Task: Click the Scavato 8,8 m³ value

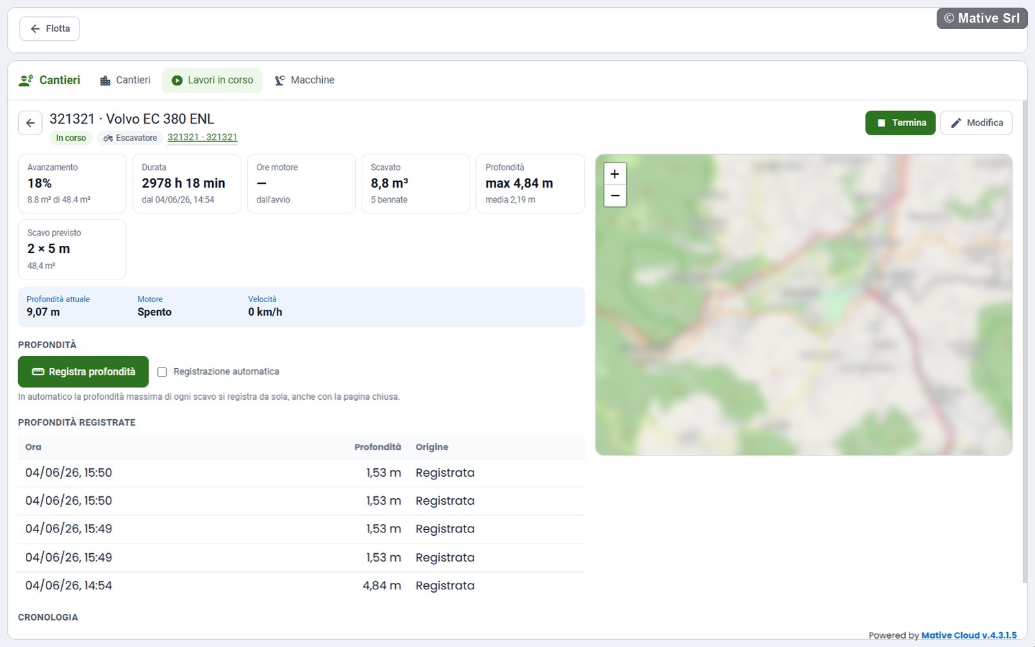Action: 389,183
